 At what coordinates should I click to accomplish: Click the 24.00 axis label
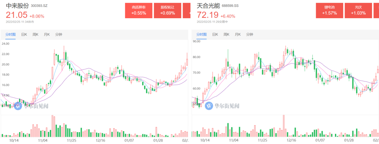[x=5, y=44]
